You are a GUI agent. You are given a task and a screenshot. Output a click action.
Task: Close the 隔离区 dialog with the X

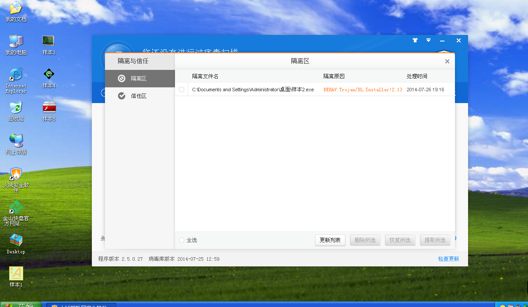pos(447,62)
